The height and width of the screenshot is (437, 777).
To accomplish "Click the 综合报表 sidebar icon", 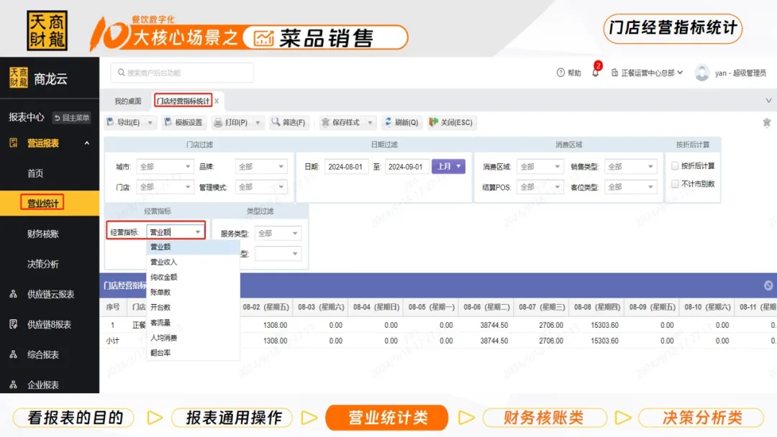I will tap(14, 354).
